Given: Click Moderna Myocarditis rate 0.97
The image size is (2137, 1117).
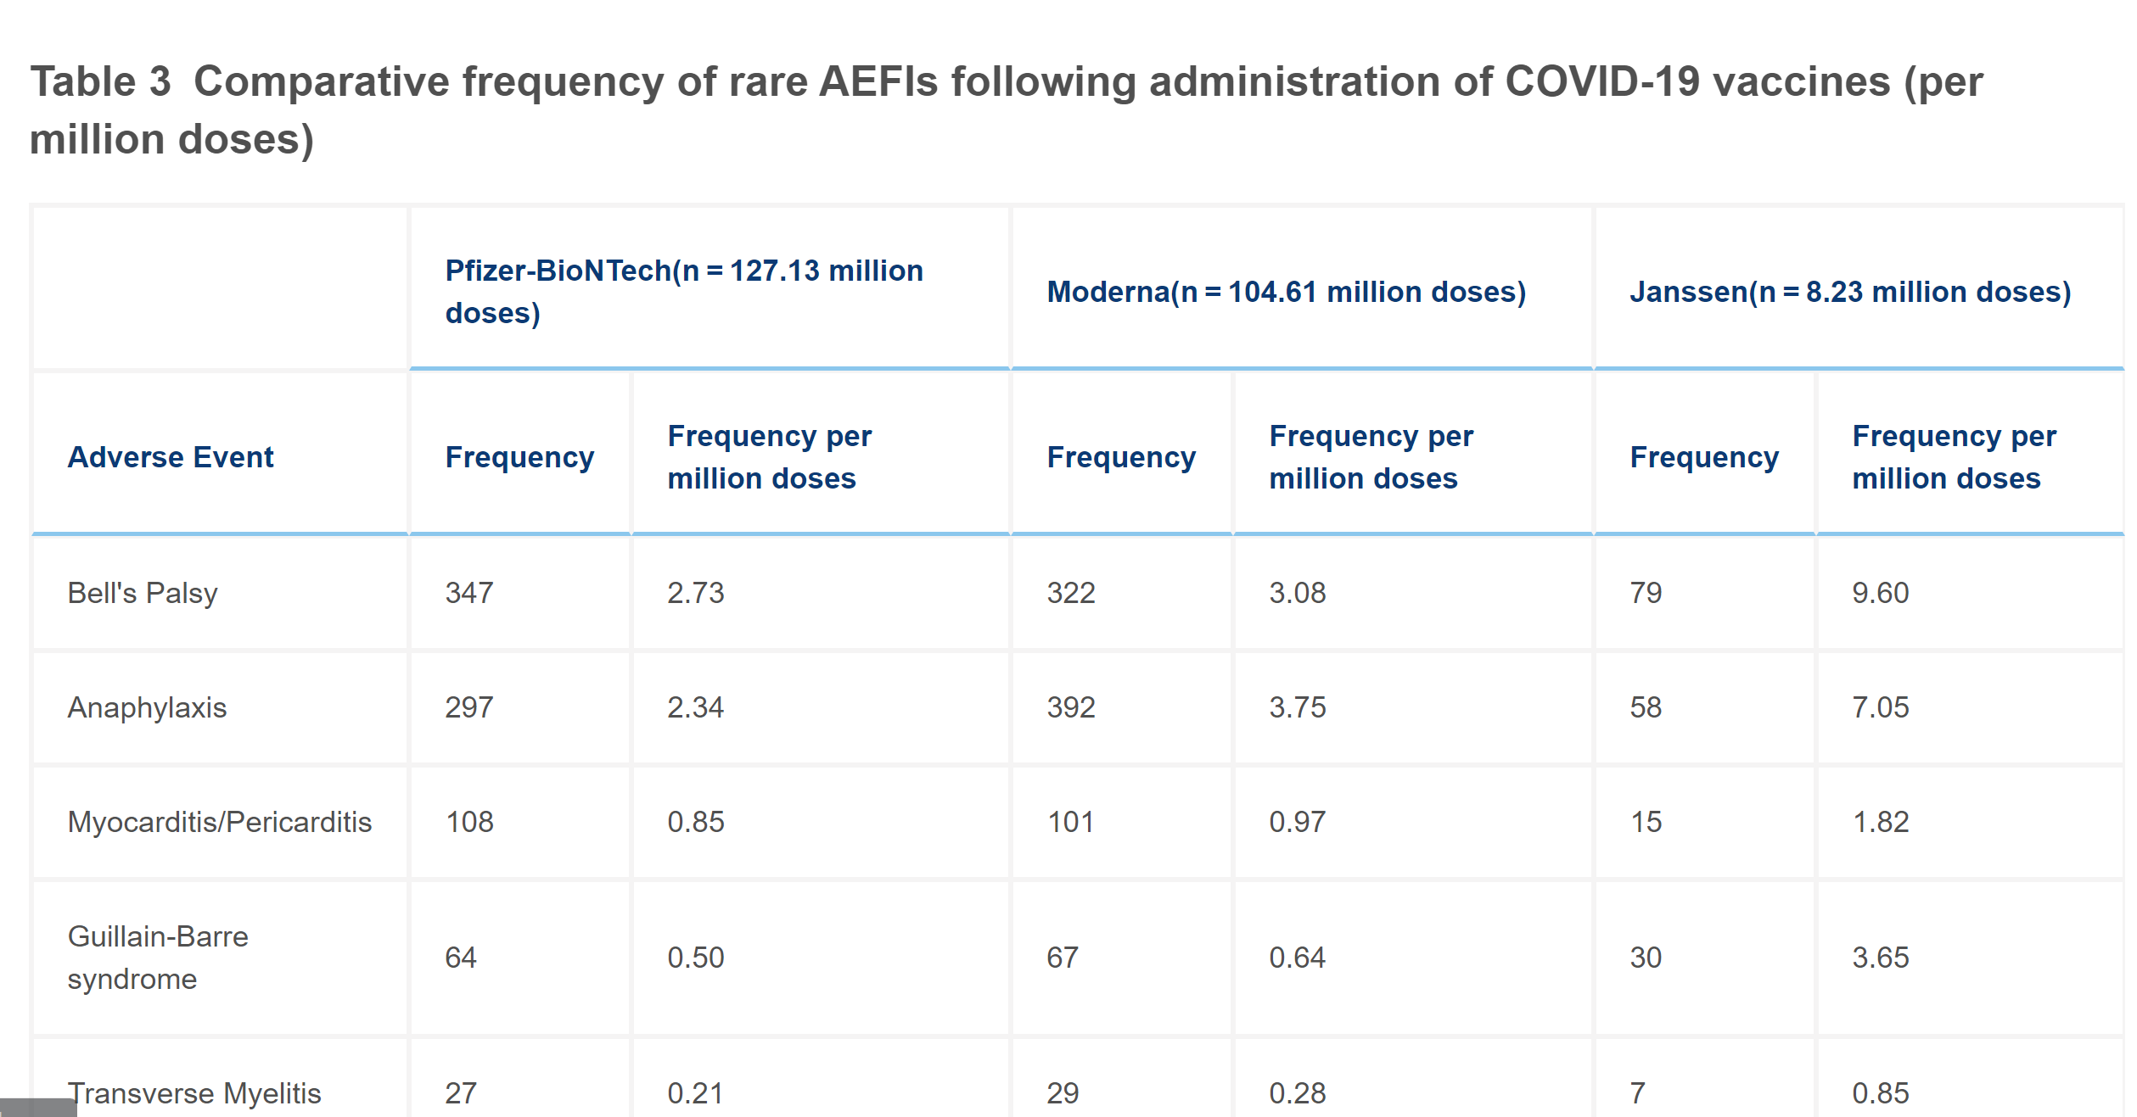Looking at the screenshot, I should 1297,822.
